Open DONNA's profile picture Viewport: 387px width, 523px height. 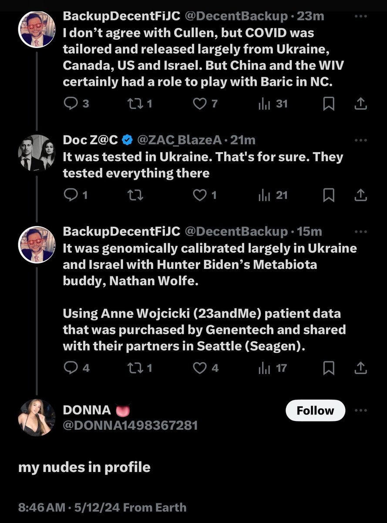coord(37,418)
